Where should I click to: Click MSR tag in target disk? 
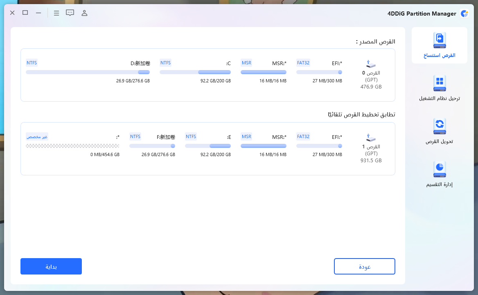[247, 137]
